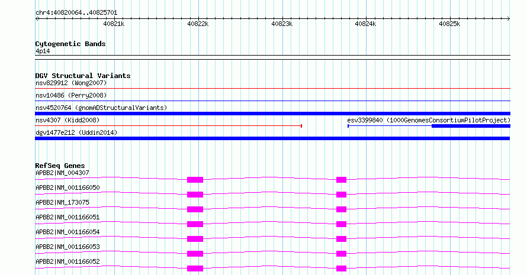The width and height of the screenshot is (527, 275).
Task: Click second exon of APBB2|NM_001166050
Action: [x=341, y=195]
